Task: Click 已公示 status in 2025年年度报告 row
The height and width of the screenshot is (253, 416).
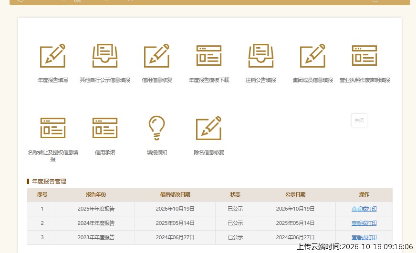Action: 235,209
